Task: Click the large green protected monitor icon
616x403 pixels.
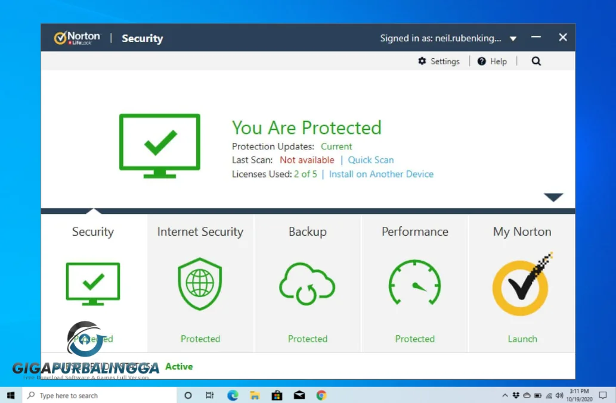Action: click(159, 146)
